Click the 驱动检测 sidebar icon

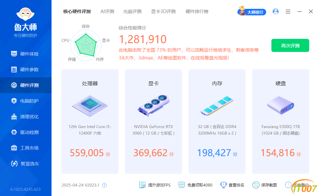pyautogui.click(x=14, y=132)
